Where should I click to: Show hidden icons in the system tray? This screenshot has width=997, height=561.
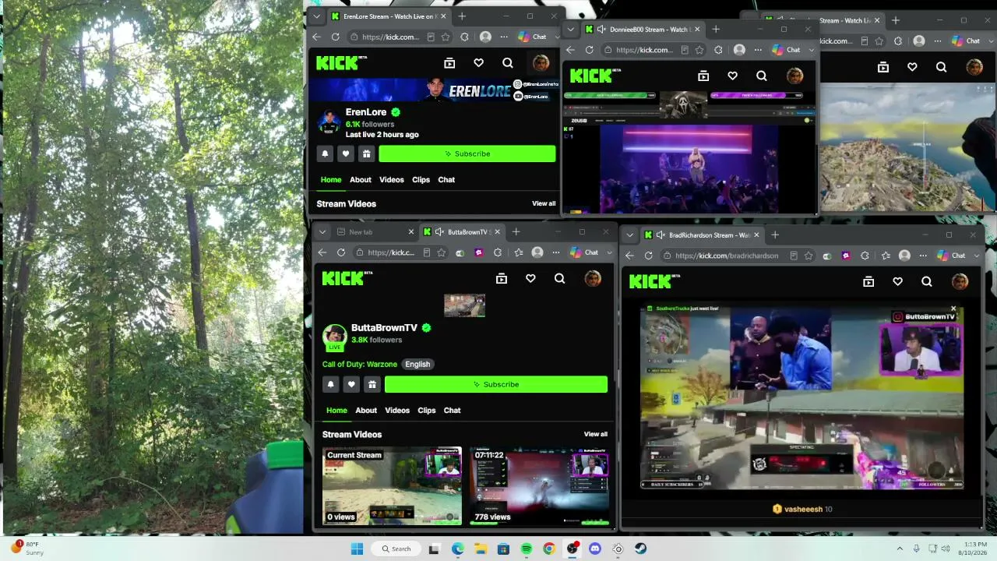900,549
